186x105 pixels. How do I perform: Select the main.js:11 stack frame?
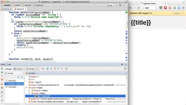pos(14,81)
